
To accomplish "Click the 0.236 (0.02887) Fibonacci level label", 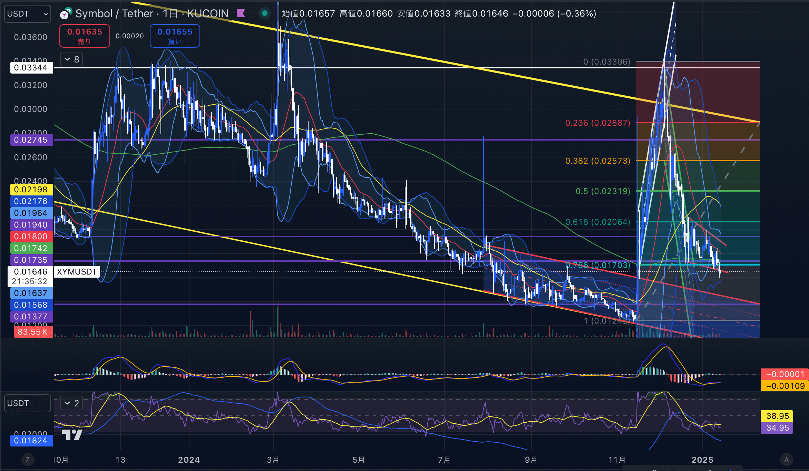I will point(598,123).
